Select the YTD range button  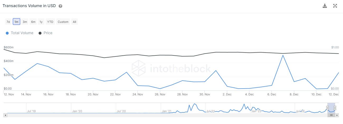(50, 22)
